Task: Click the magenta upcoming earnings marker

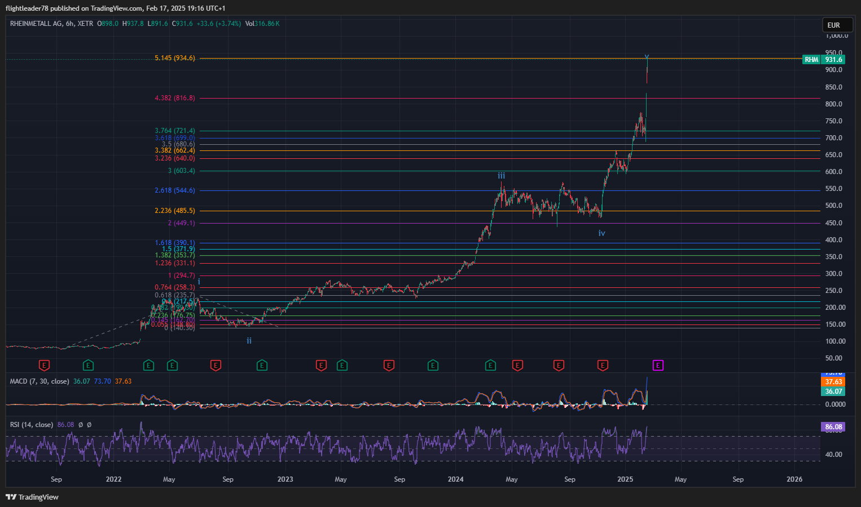Action: (x=658, y=366)
